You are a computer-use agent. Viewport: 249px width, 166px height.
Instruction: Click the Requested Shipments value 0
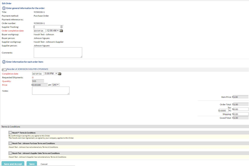[33, 78]
